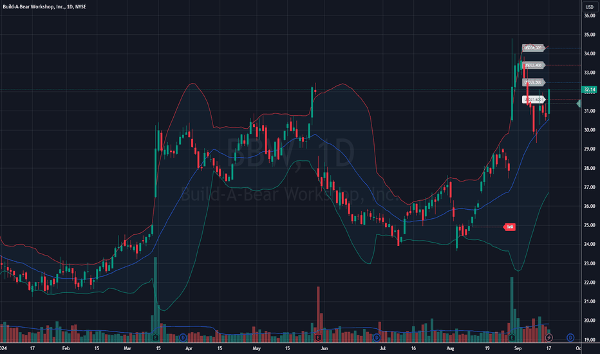Viewport: 600px width, 354px height.
Task: Click the Feb date label
Action: click(66, 348)
